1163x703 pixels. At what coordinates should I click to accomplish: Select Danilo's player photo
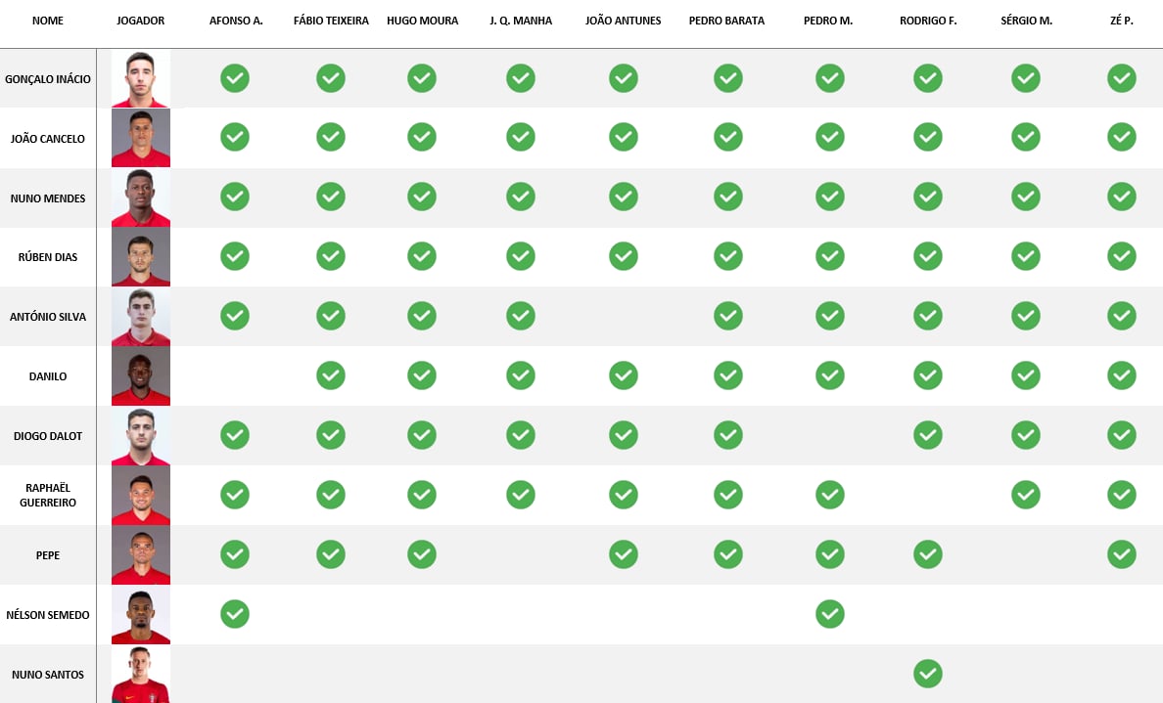point(141,375)
